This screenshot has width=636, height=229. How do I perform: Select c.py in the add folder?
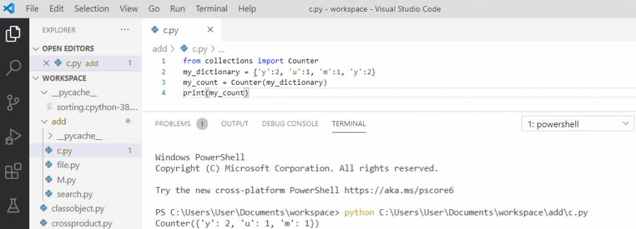click(86, 150)
